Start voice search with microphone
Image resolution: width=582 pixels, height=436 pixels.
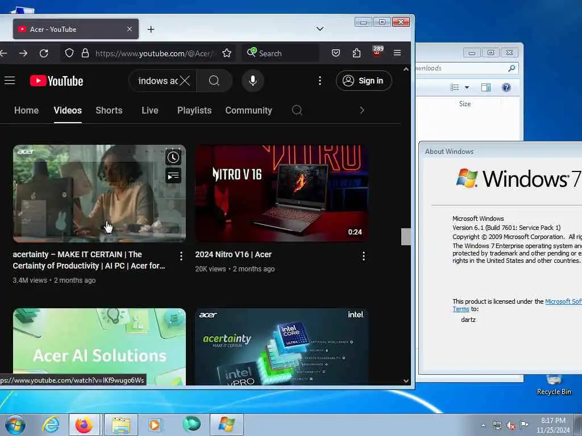(x=253, y=81)
